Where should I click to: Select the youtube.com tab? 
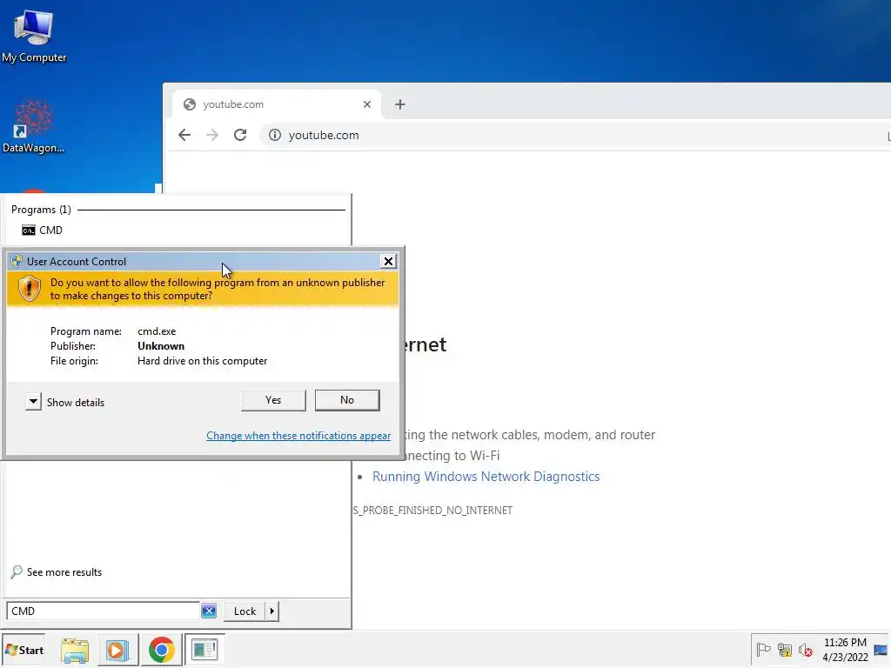[277, 104]
